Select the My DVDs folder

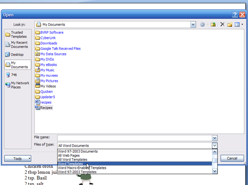45,59
